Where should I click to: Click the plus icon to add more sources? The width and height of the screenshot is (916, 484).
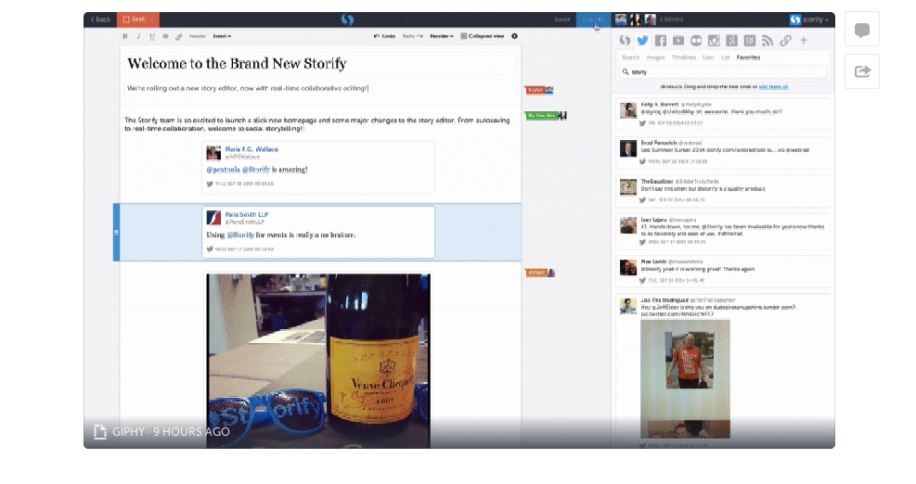point(804,40)
